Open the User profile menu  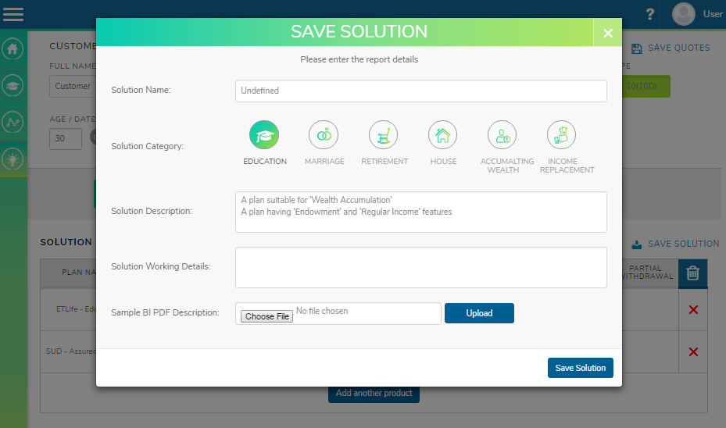pos(697,14)
